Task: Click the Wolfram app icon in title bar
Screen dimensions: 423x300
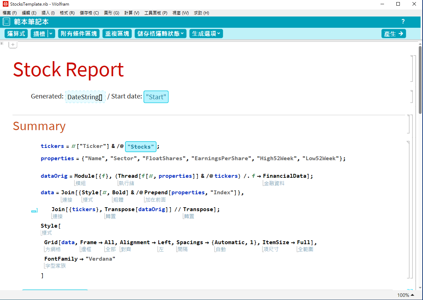Action: [x=5, y=4]
